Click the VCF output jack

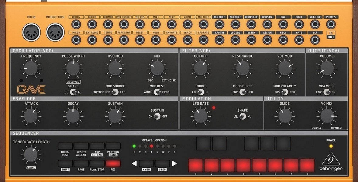pyautogui.click(x=315, y=40)
